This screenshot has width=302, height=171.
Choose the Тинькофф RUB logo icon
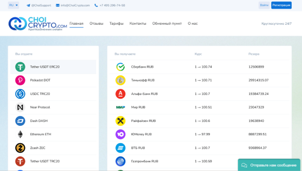pyautogui.click(x=120, y=80)
